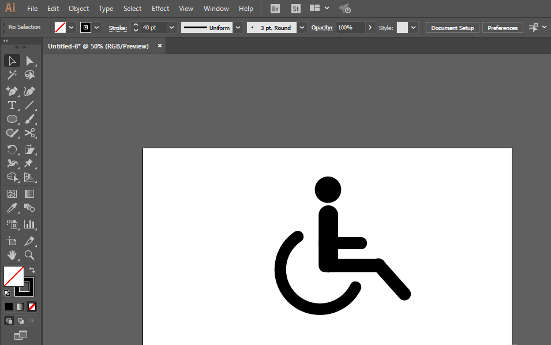Select the Selection tool (black arrow)
The width and height of the screenshot is (551, 345).
[x=12, y=61]
